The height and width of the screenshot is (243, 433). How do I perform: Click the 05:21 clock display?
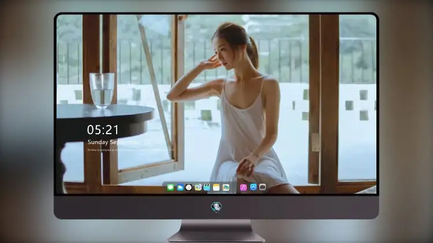(x=103, y=130)
